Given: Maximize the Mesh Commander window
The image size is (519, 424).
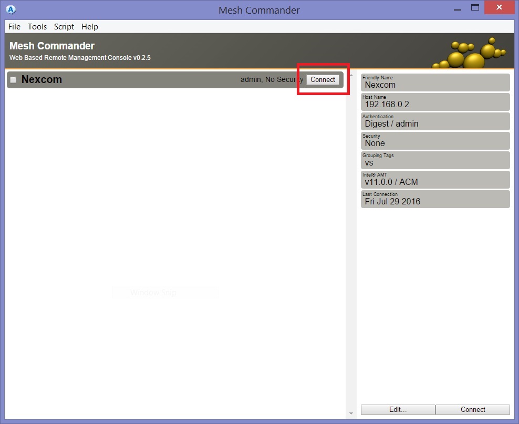Looking at the screenshot, I should click(475, 8).
